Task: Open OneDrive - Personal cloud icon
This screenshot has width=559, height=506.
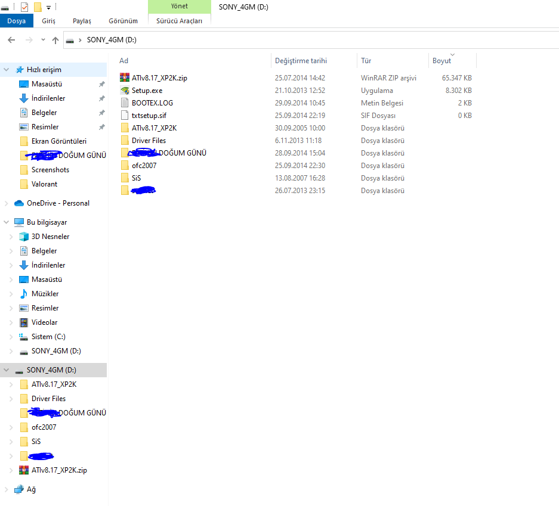Action: click(x=19, y=203)
